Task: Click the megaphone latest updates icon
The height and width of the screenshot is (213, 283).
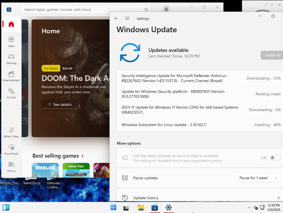Action: [x=125, y=158]
